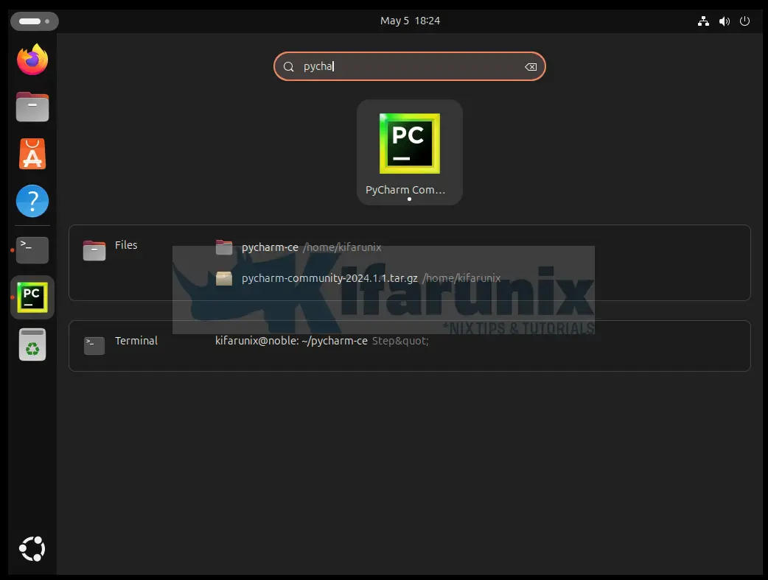
Task: Click the Show Apps grid icon
Action: 32,548
